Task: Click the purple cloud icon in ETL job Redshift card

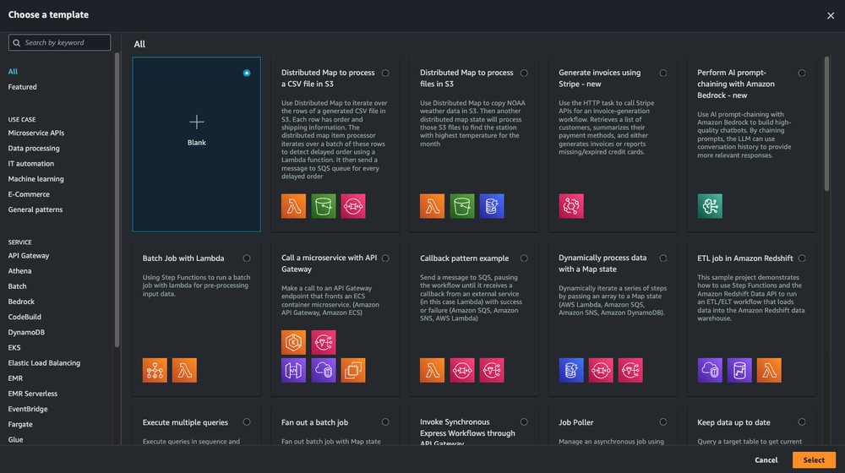Action: 710,370
